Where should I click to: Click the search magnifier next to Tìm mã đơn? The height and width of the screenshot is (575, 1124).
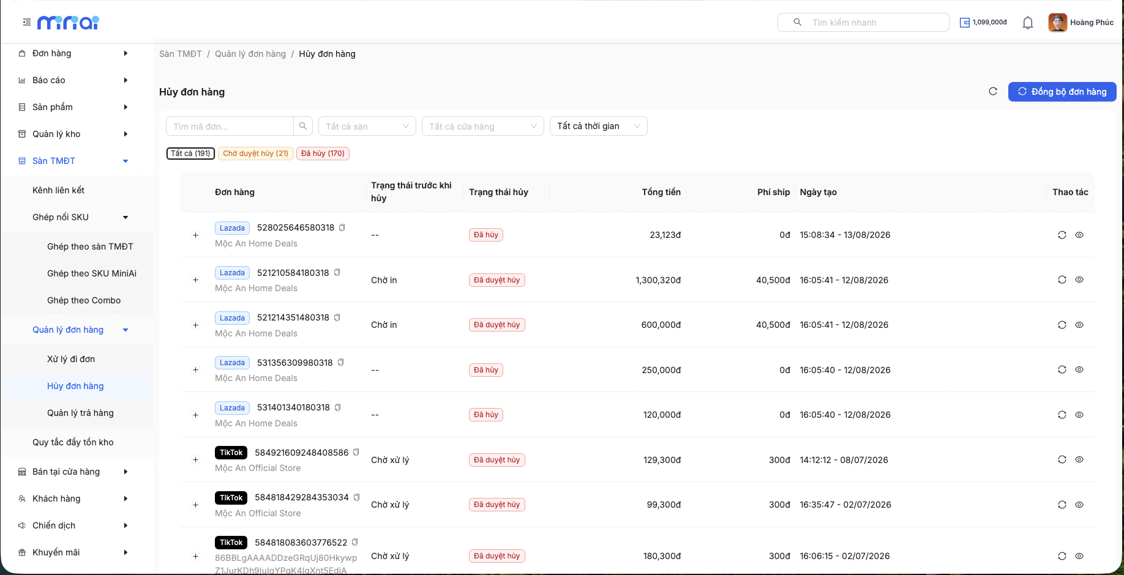click(303, 126)
